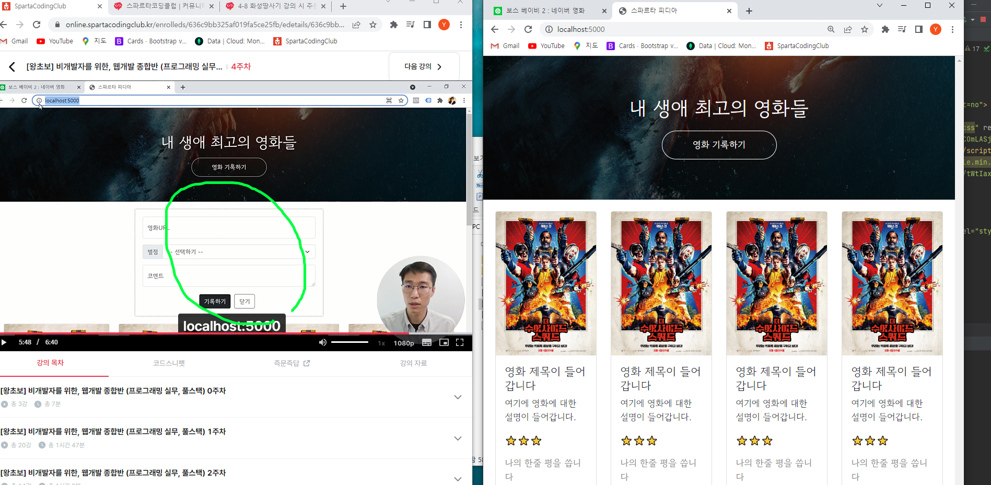The width and height of the screenshot is (991, 485).
Task: Click the 영화 기록하기 button on localhost page
Action: [x=719, y=145]
